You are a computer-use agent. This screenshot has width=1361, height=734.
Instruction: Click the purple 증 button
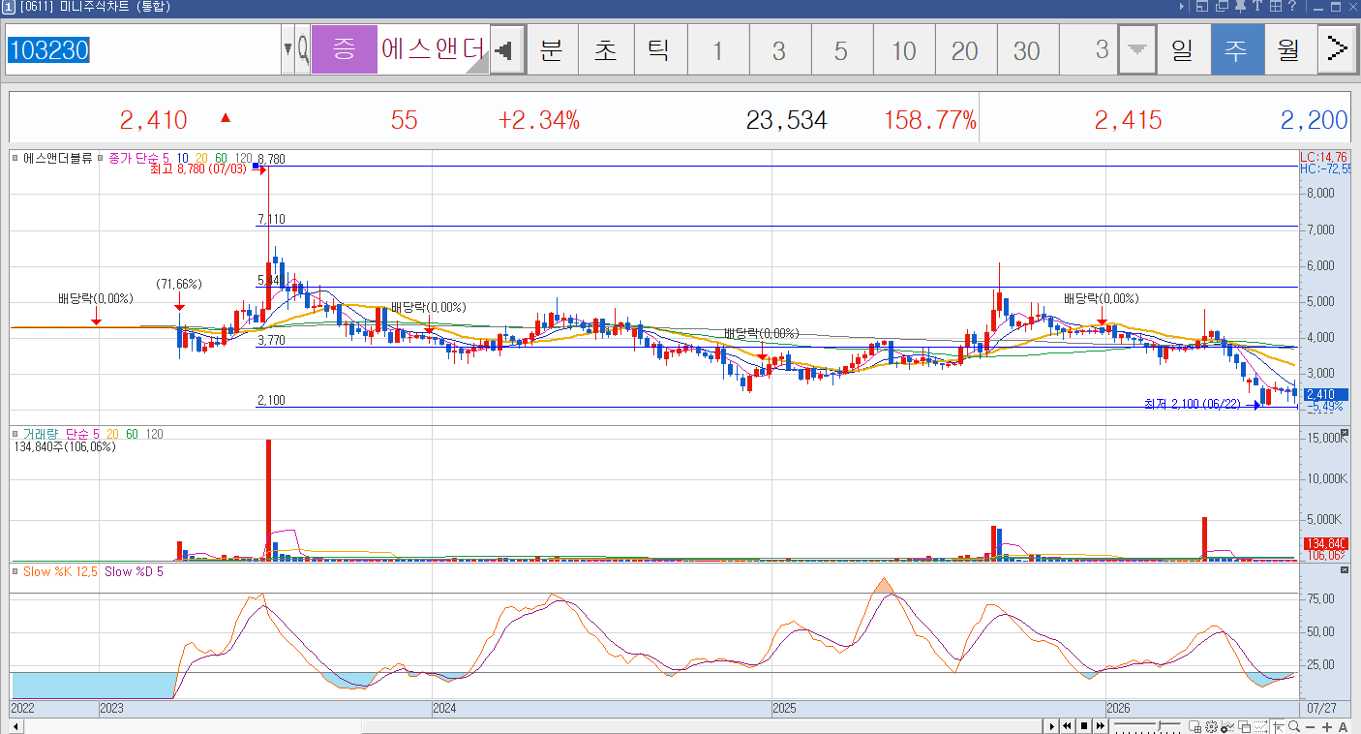[344, 49]
